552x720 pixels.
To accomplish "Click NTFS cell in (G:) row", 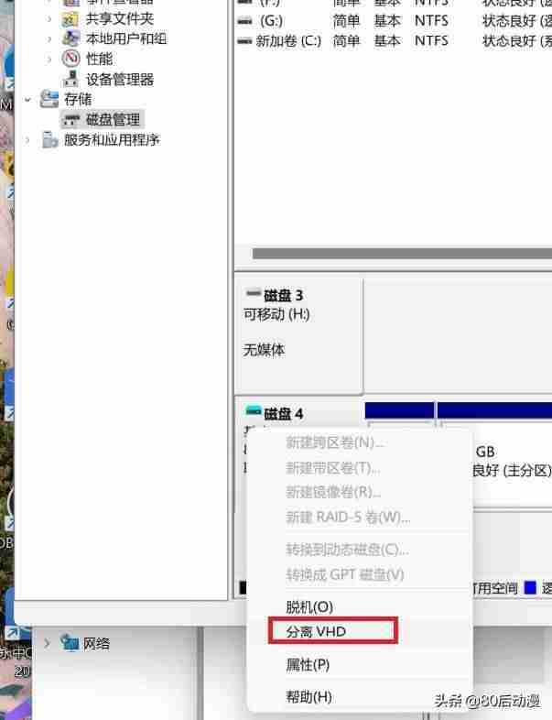I will tap(431, 21).
